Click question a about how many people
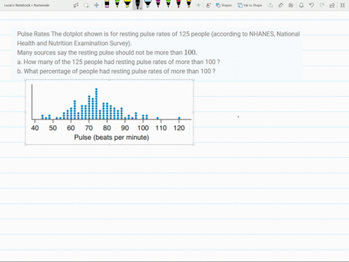 (x=119, y=62)
